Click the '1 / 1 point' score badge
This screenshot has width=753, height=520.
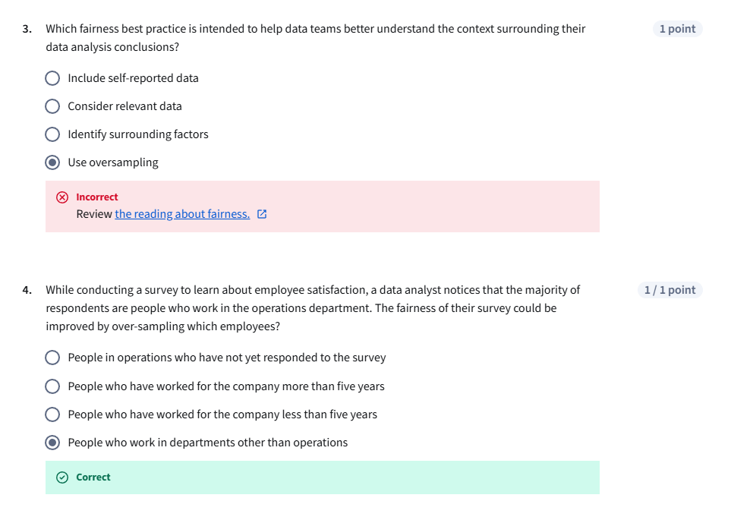tap(670, 290)
